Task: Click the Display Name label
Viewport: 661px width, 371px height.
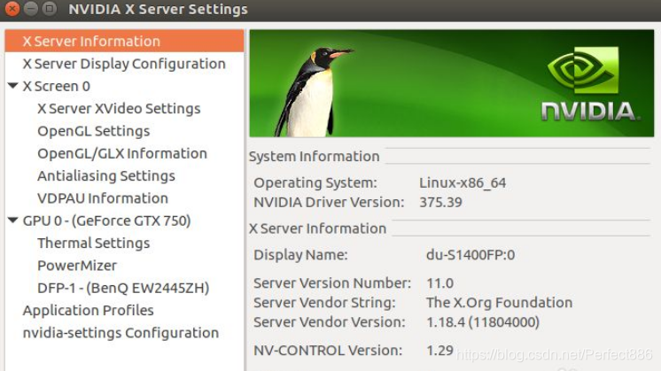Action: point(300,255)
